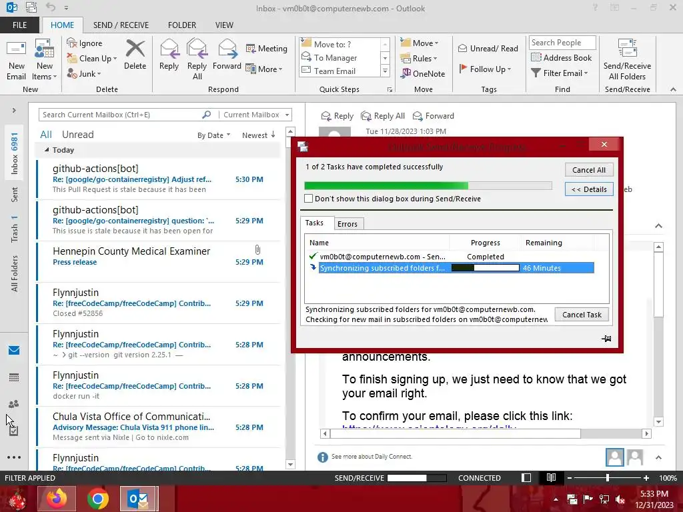Click the search magnifier icon
The image size is (683, 512).
click(x=207, y=115)
